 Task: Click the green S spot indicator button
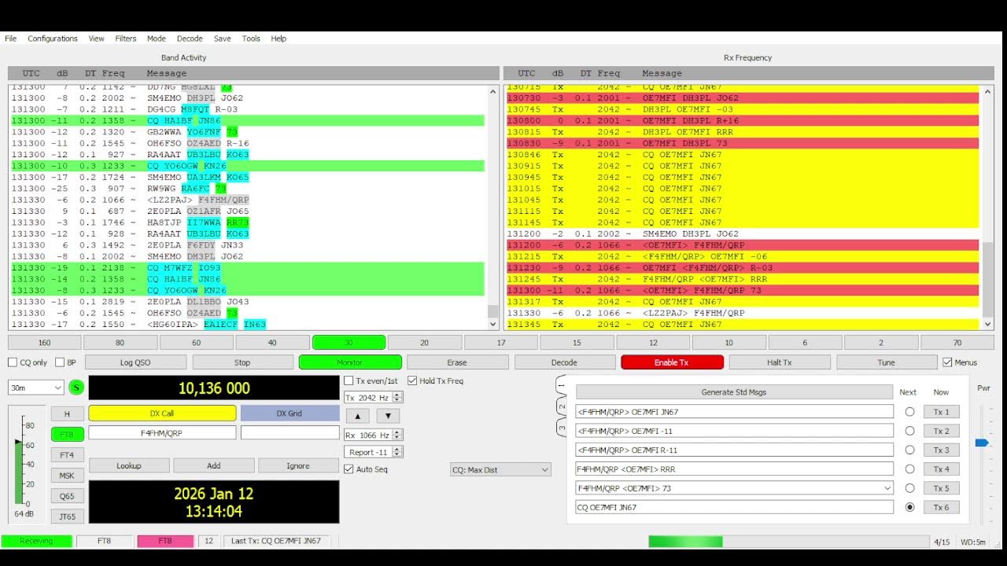[76, 387]
